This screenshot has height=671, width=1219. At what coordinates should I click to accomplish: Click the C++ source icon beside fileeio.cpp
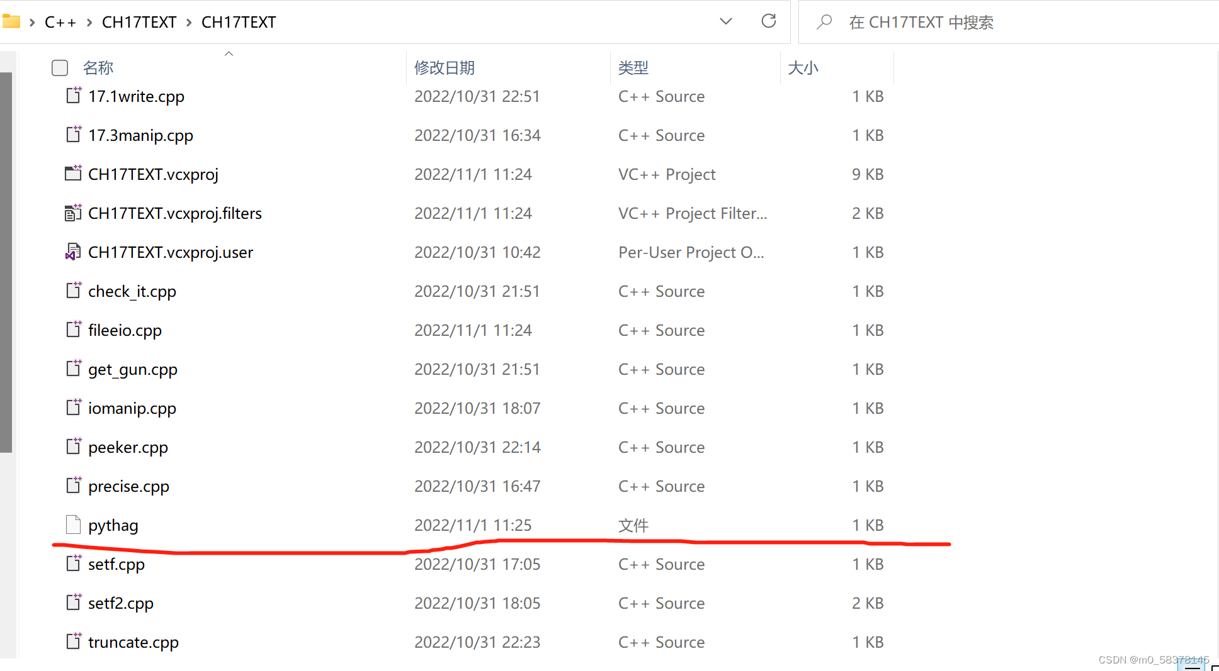click(x=73, y=330)
